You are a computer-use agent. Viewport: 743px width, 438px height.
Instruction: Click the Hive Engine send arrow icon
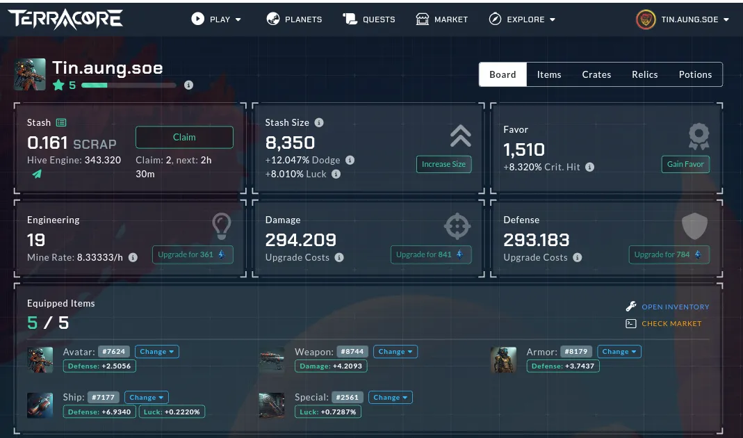pos(36,174)
